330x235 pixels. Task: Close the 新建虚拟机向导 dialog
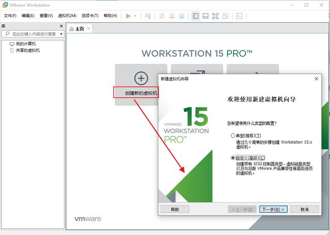316,79
